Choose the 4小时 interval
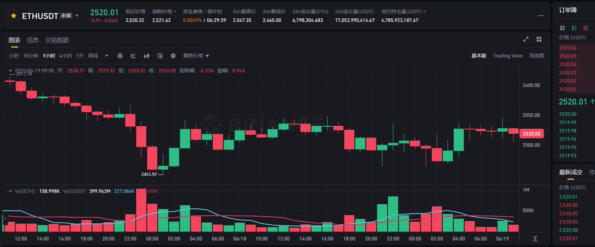This screenshot has height=247, width=595. pos(65,56)
